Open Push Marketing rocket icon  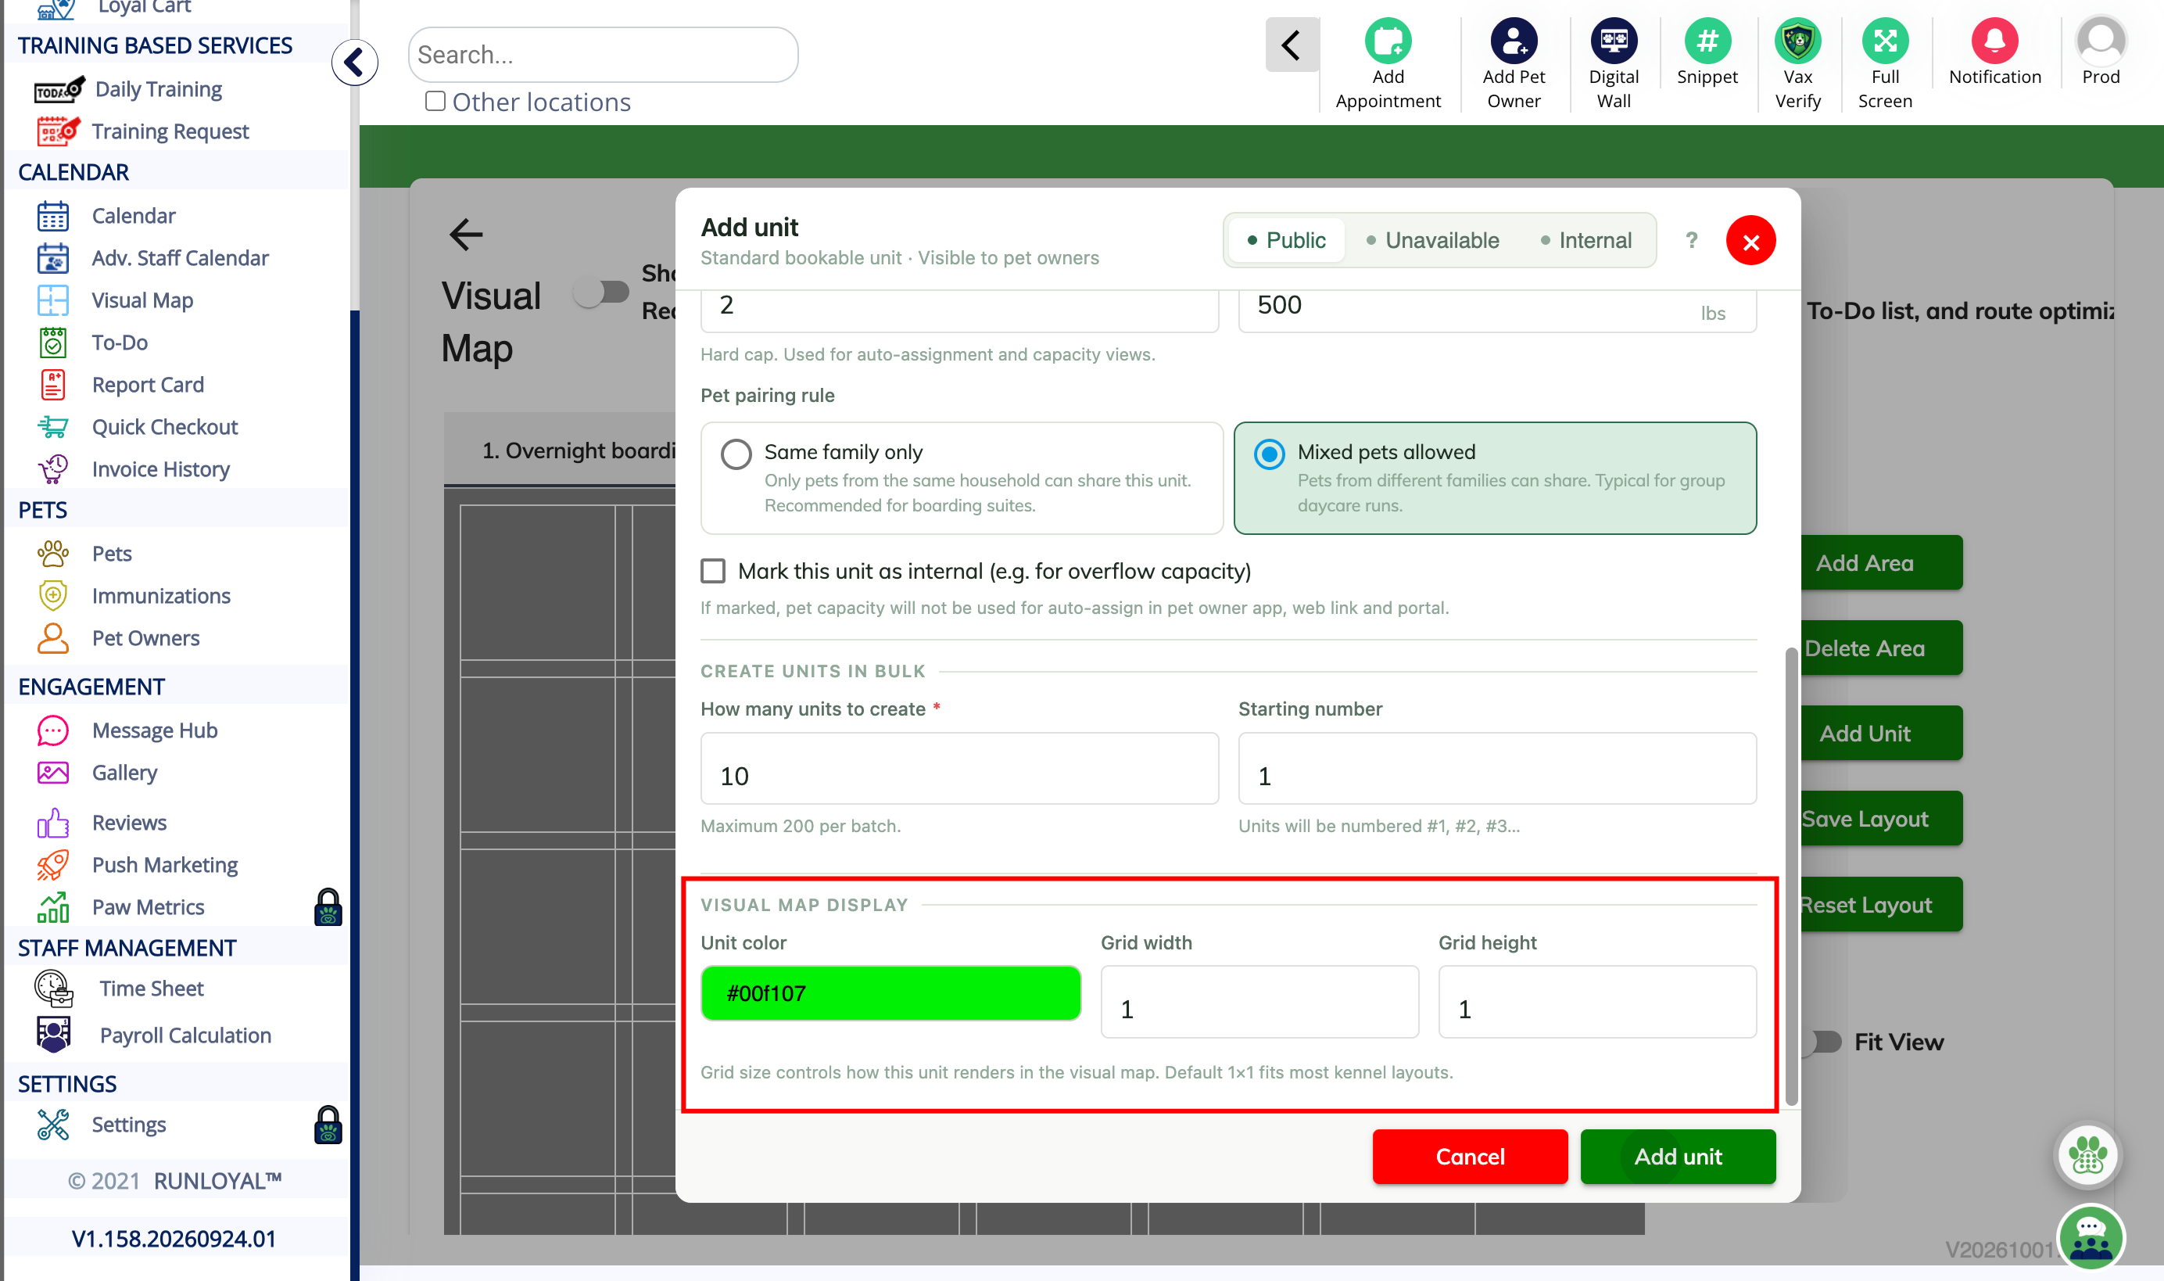coord(52,865)
